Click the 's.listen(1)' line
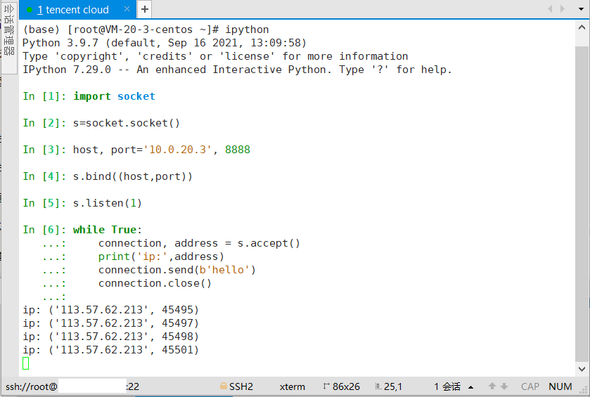 click(107, 203)
